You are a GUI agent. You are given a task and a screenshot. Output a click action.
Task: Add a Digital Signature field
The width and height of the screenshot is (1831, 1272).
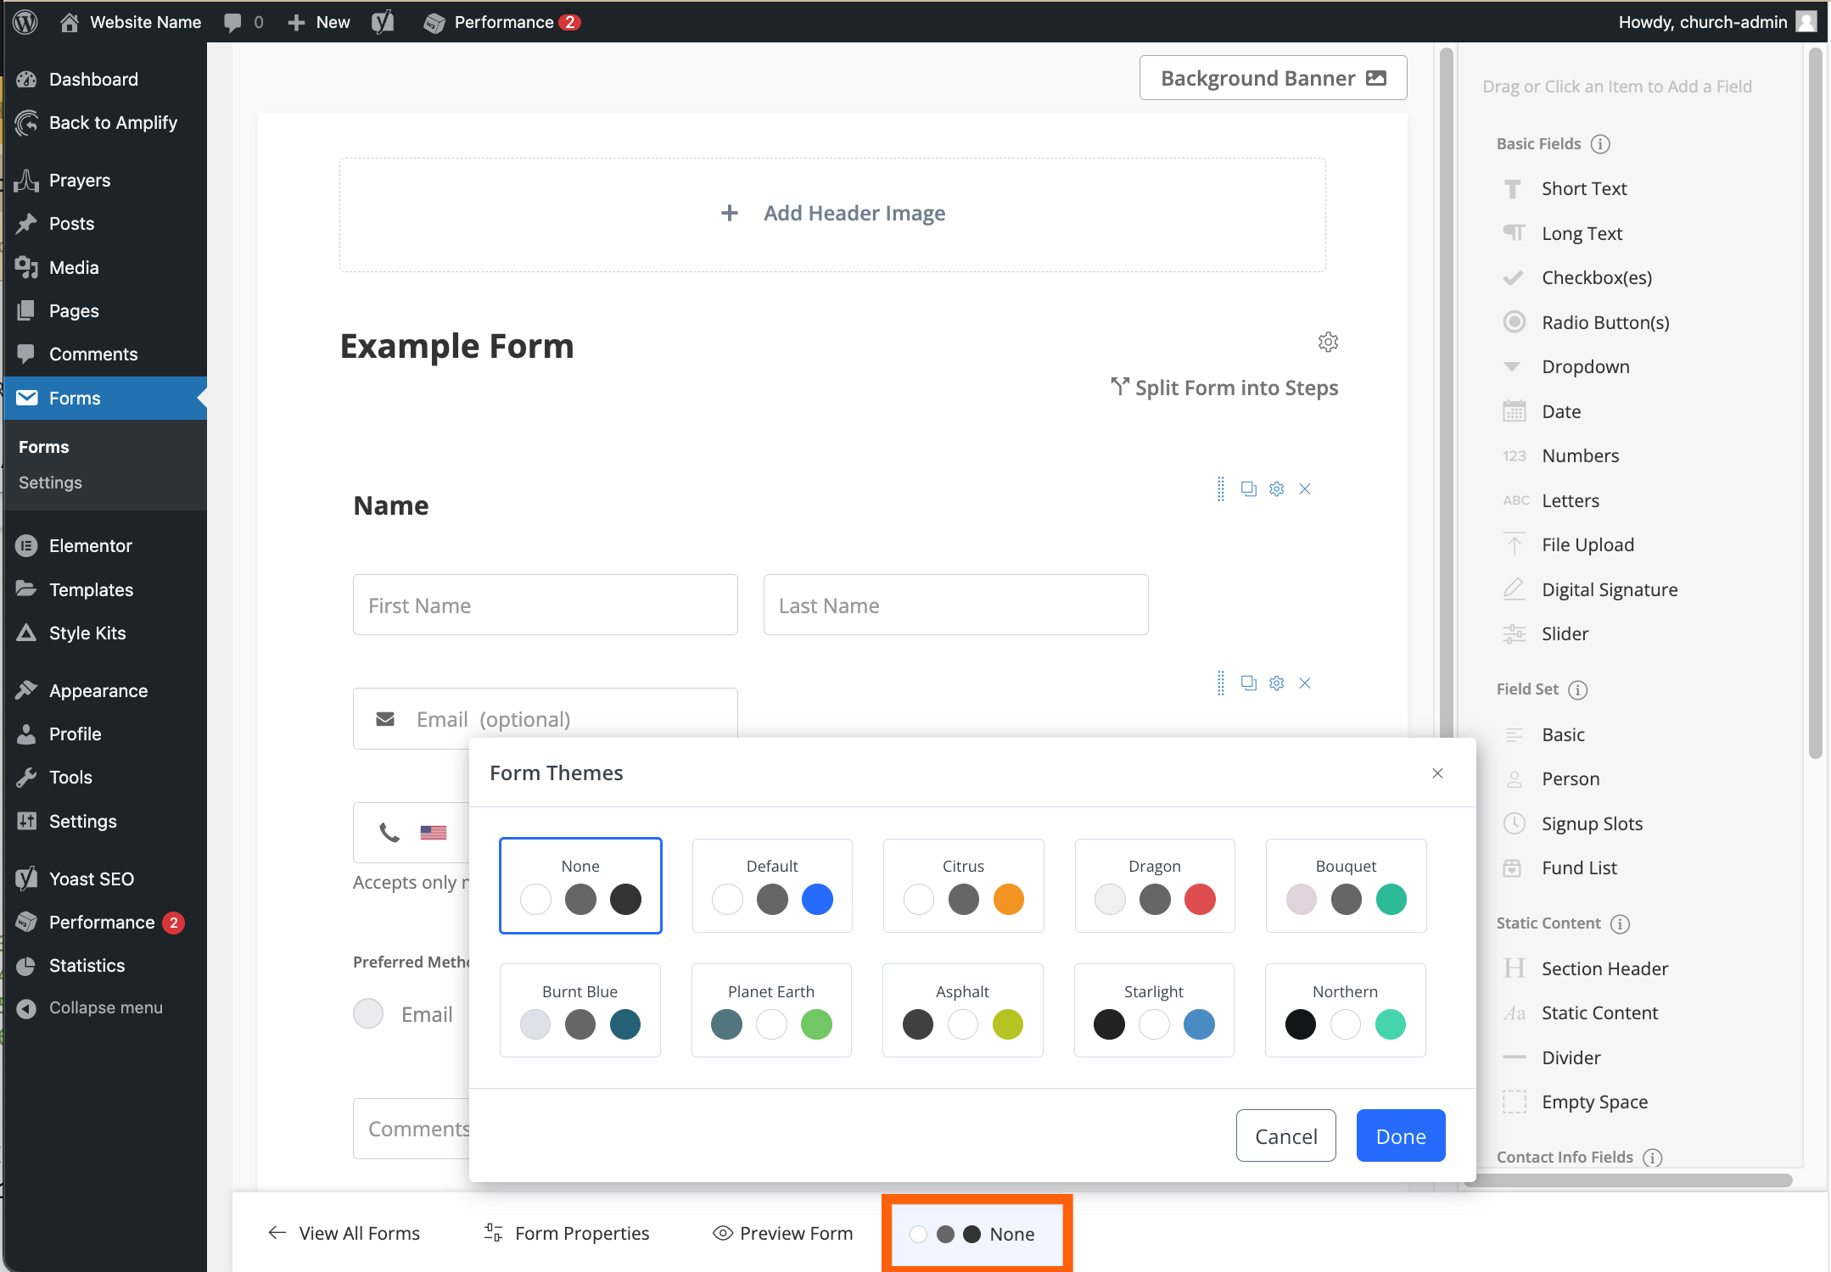tap(1609, 589)
